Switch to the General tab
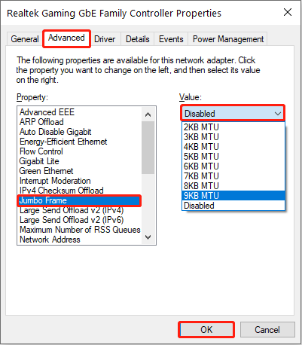The height and width of the screenshot is (345, 302). [x=25, y=39]
